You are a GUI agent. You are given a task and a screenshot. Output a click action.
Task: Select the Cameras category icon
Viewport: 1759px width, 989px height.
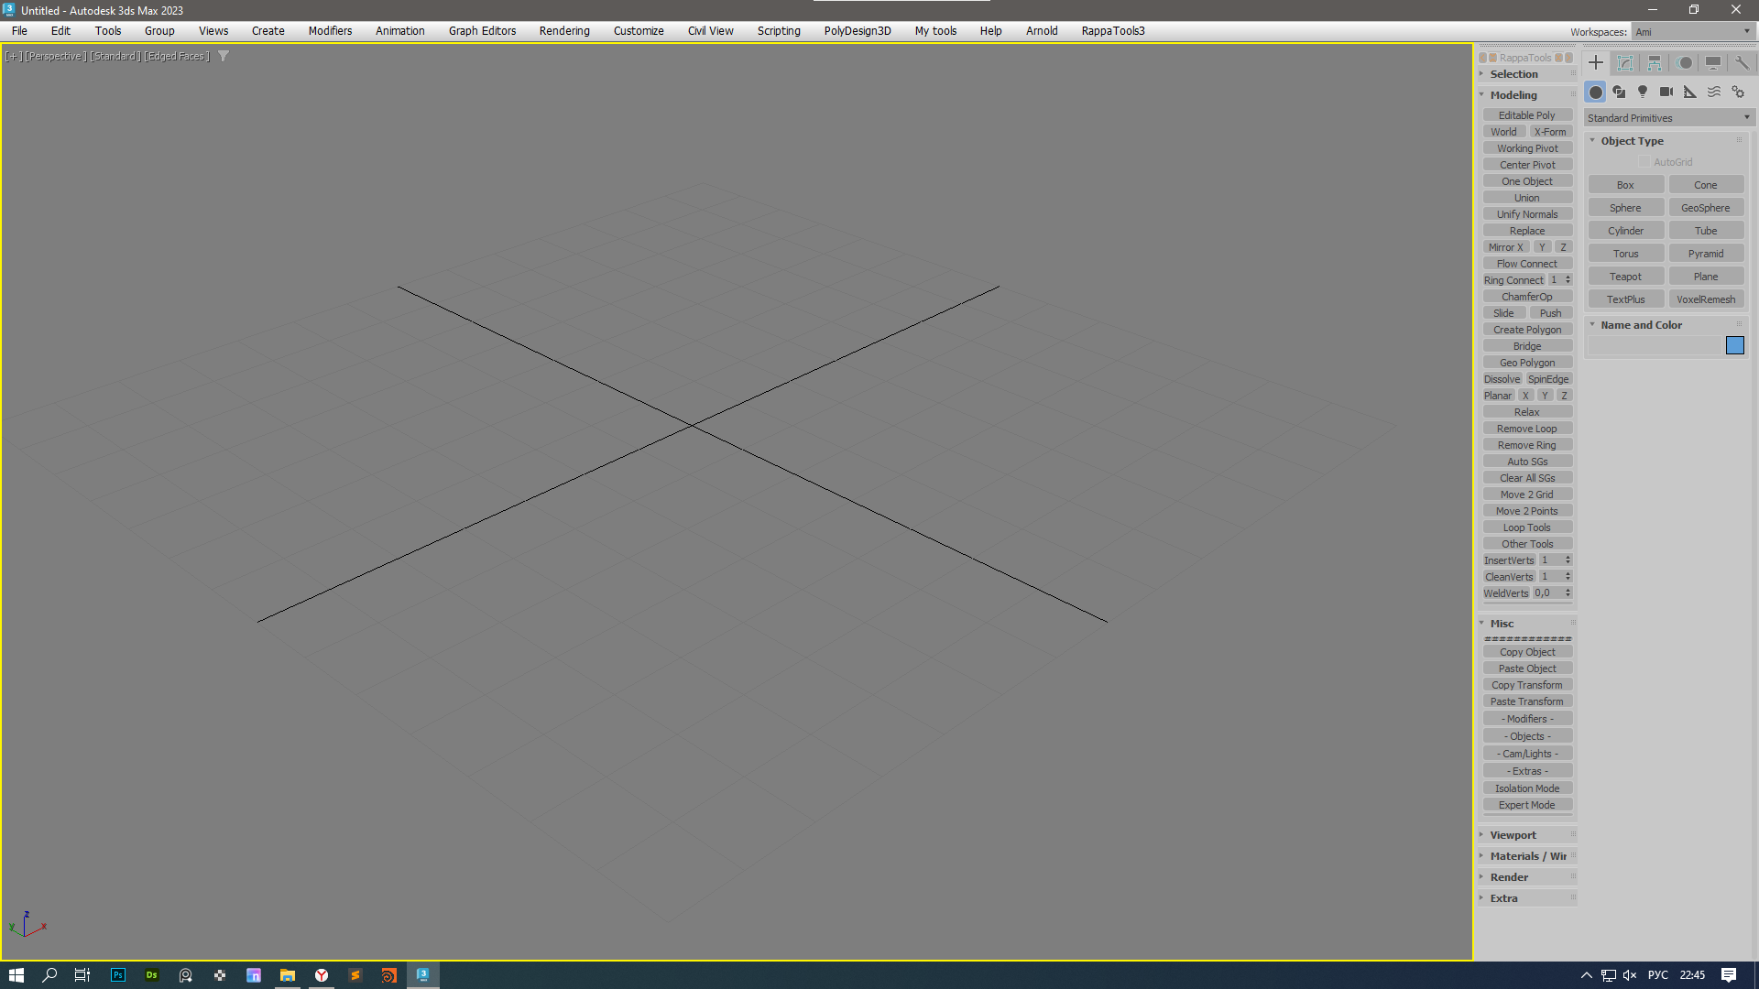(1666, 92)
